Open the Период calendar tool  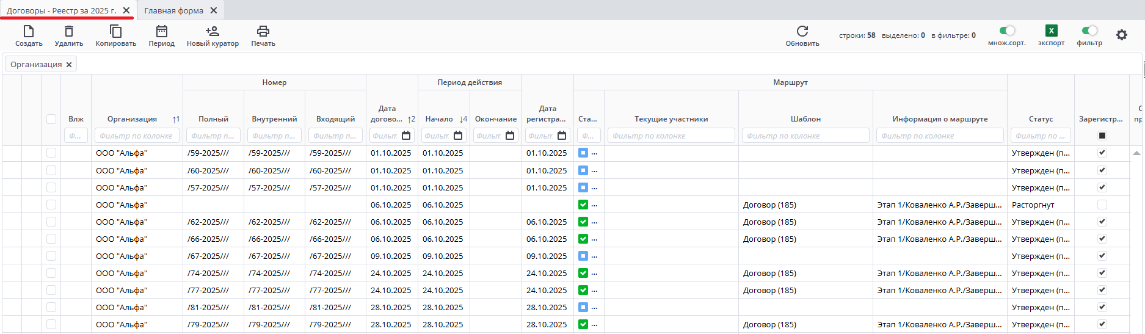[x=162, y=32]
